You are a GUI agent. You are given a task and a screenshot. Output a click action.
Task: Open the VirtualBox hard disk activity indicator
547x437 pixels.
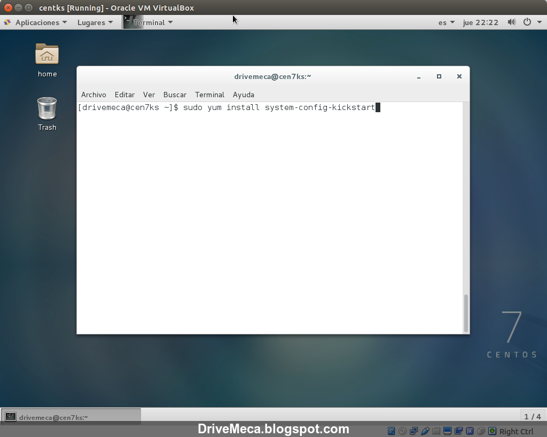point(392,431)
